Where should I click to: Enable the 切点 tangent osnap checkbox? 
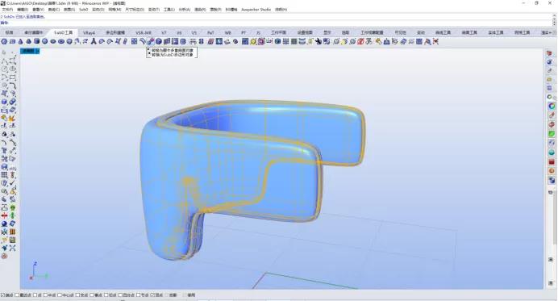[106, 295]
